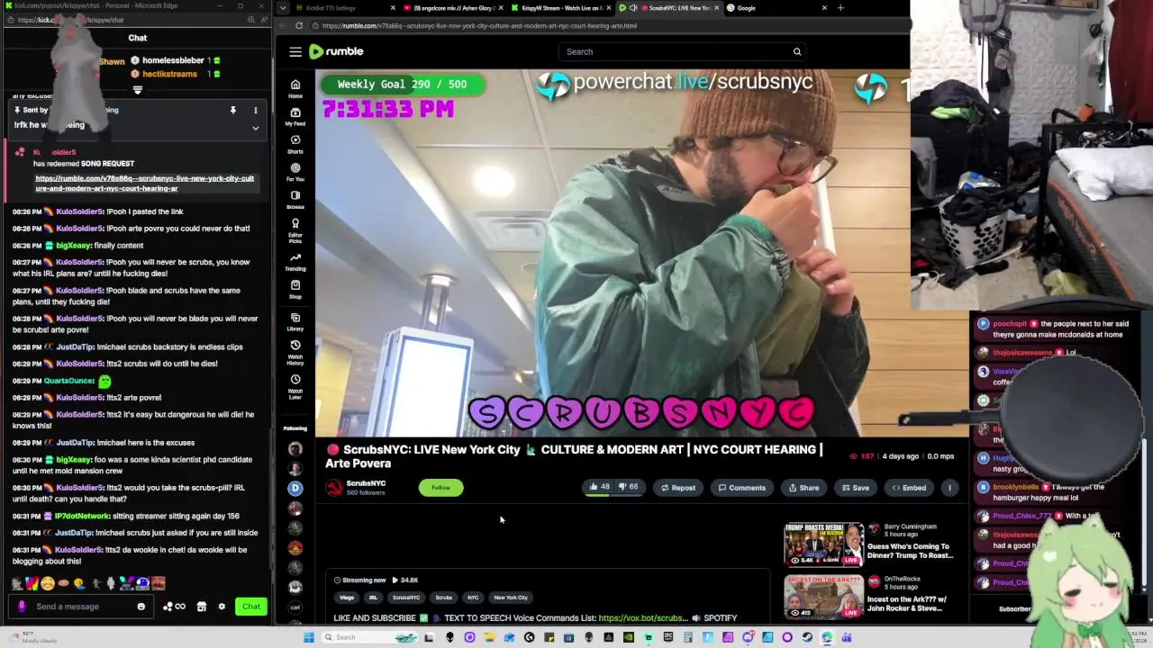
Task: Open Kick channel points icon
Action: (174, 607)
